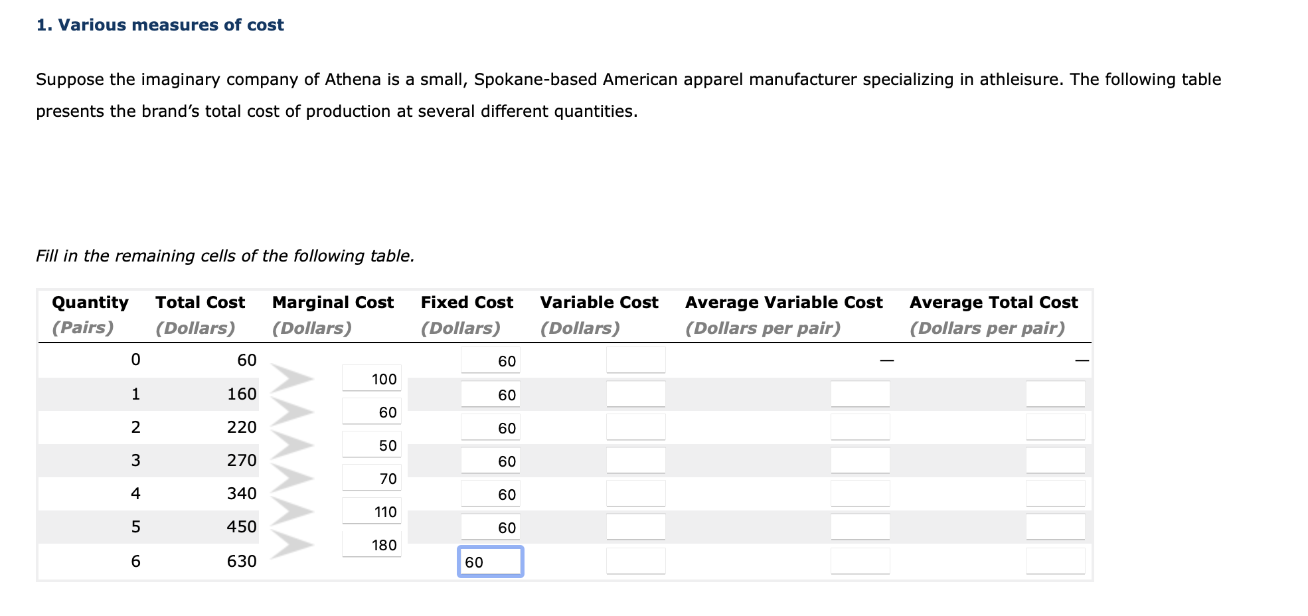
Task: Click the highlighted Fixed Cost field showing 60
Action: click(x=489, y=561)
